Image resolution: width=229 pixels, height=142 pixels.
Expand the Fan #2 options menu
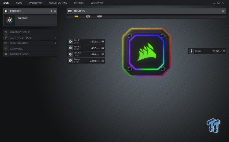[103, 48]
